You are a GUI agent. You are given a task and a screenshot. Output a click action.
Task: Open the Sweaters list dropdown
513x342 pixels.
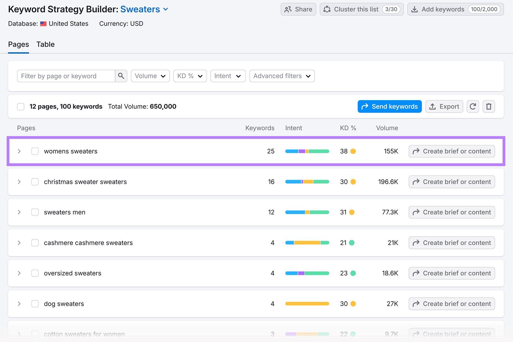(165, 9)
